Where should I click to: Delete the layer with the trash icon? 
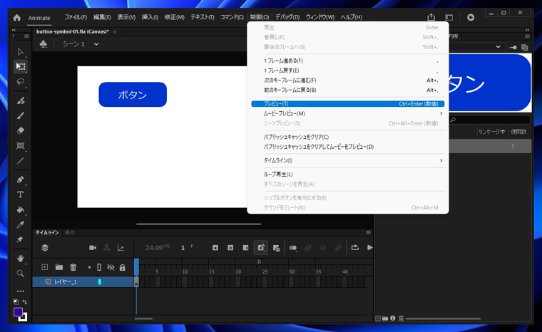pos(73,267)
